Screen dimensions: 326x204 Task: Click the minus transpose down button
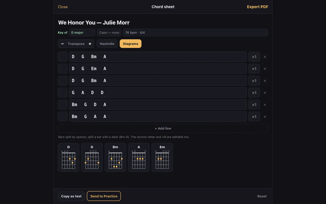62,44
